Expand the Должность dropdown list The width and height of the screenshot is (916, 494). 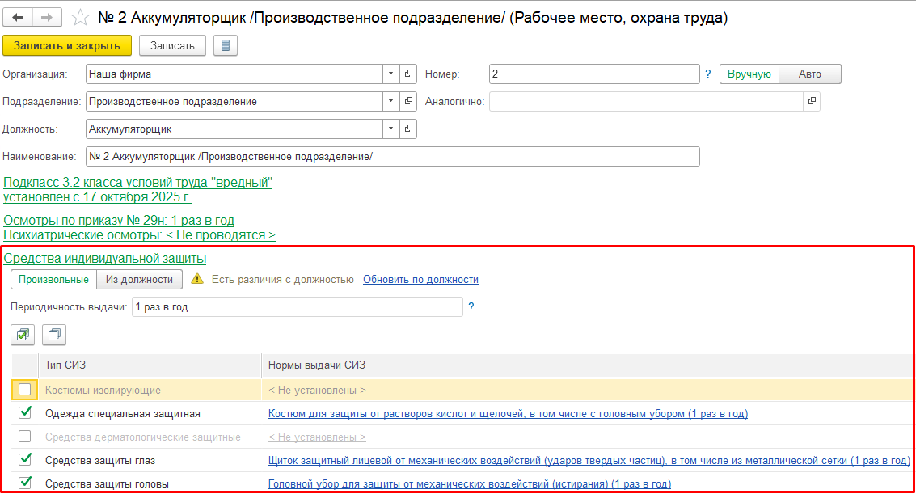tap(391, 129)
